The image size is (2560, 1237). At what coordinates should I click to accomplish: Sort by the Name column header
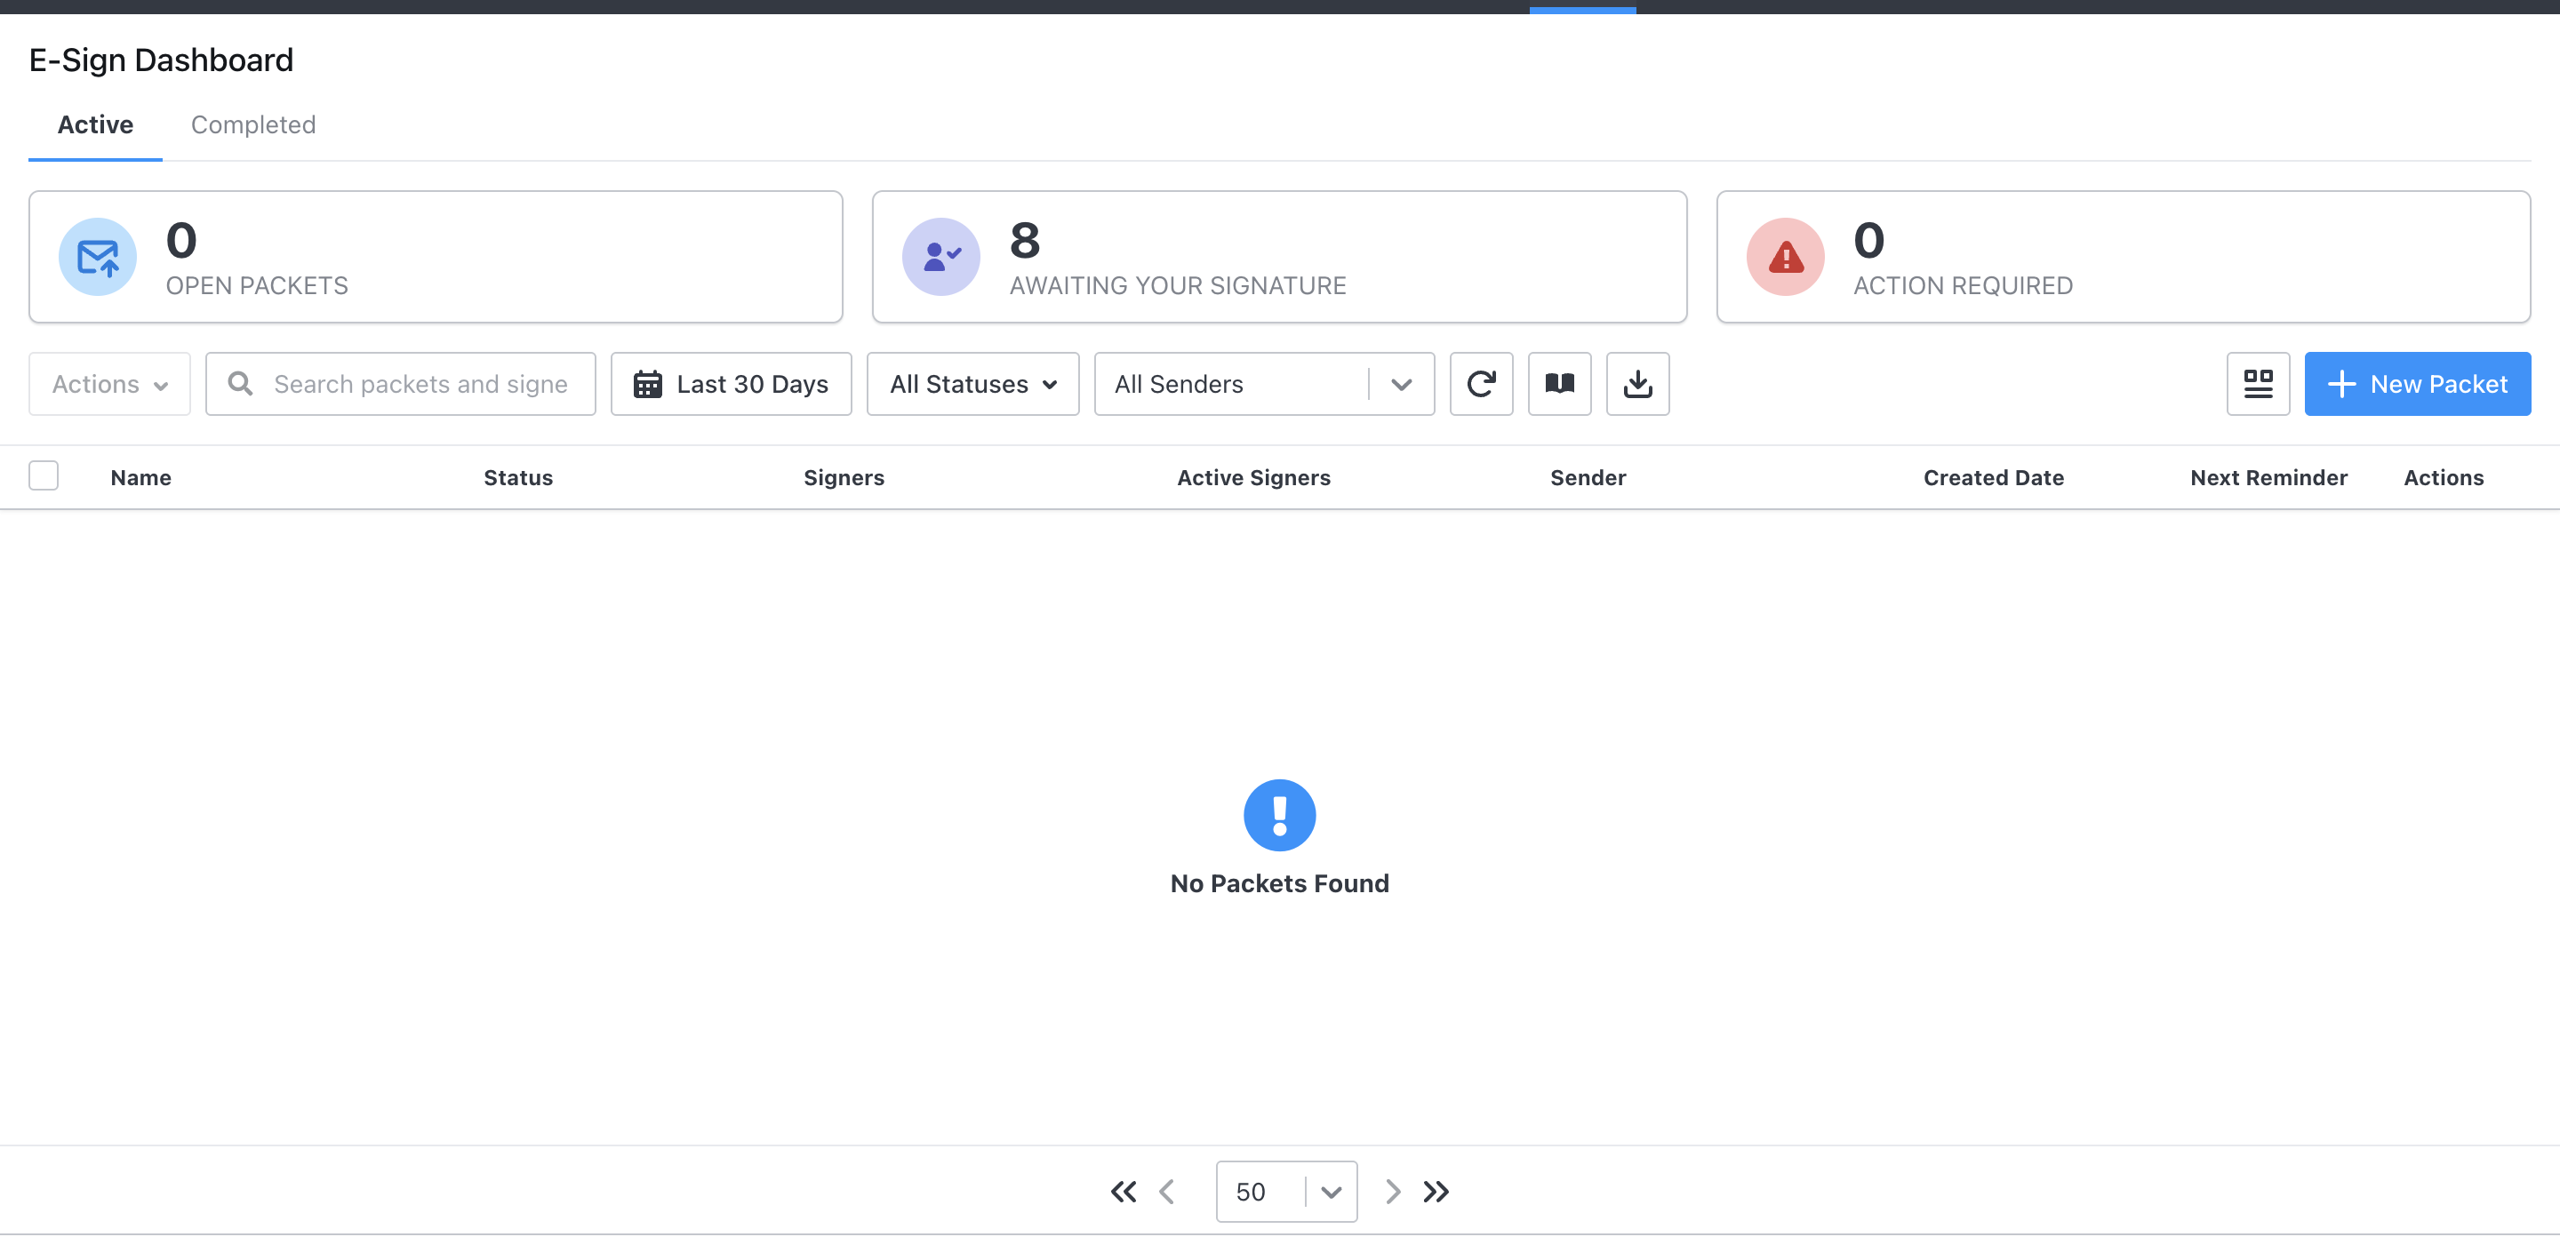pyautogui.click(x=141, y=478)
